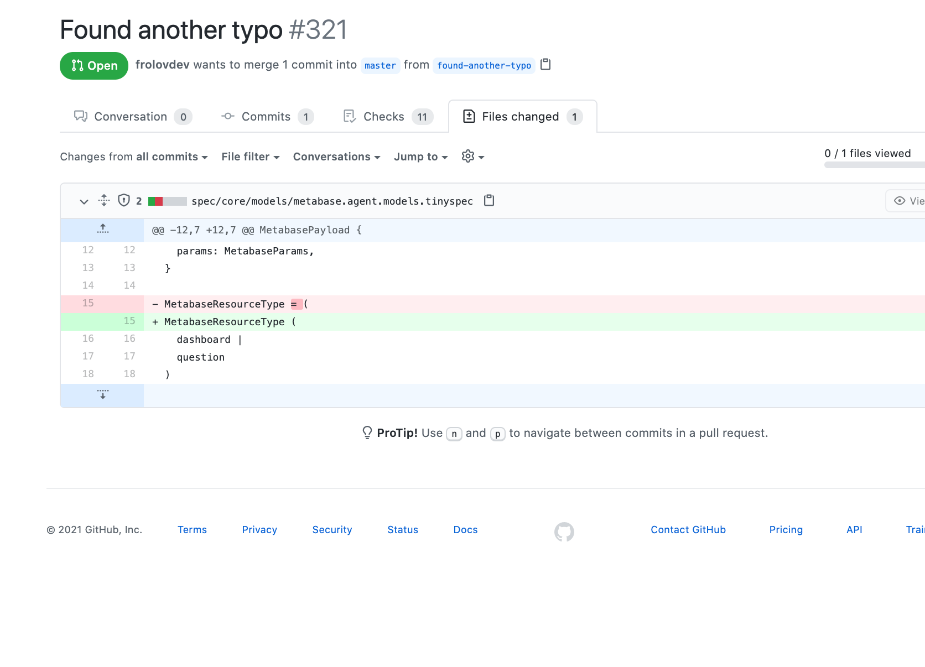
Task: Open the Jump to dropdown
Action: click(421, 157)
